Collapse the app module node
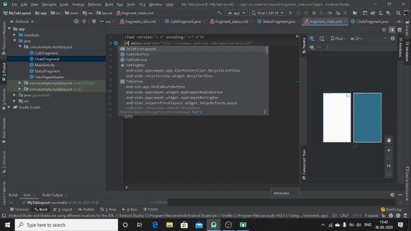 click(10, 29)
